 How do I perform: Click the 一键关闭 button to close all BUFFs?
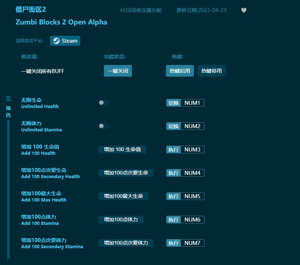click(118, 71)
